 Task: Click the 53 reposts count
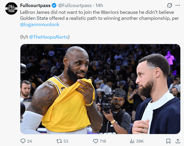66,141
